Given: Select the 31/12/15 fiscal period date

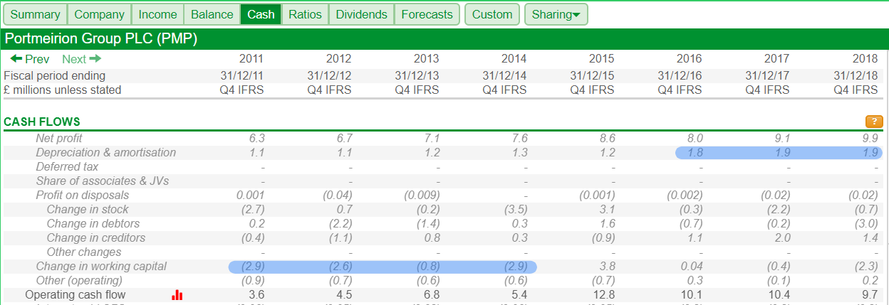Looking at the screenshot, I should pyautogui.click(x=592, y=75).
